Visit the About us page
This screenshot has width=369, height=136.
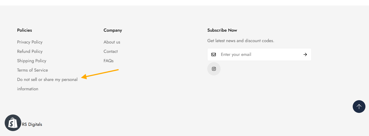[x=112, y=42]
